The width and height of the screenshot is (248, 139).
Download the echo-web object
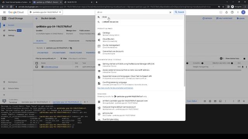[x=243, y=67]
